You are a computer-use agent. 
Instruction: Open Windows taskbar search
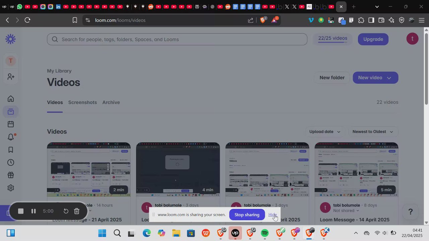click(x=117, y=233)
